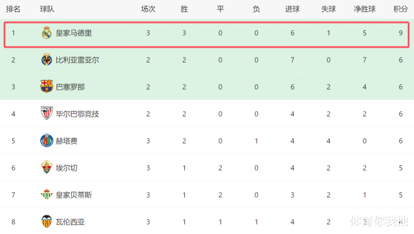Screen dimensions: 414x234
Task: Click the 进球 column header
Action: point(293,9)
